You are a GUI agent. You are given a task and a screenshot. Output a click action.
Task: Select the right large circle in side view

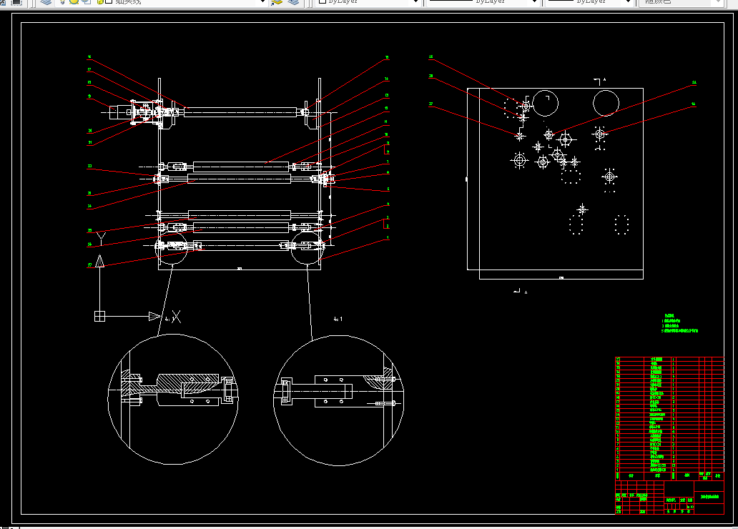pos(606,103)
